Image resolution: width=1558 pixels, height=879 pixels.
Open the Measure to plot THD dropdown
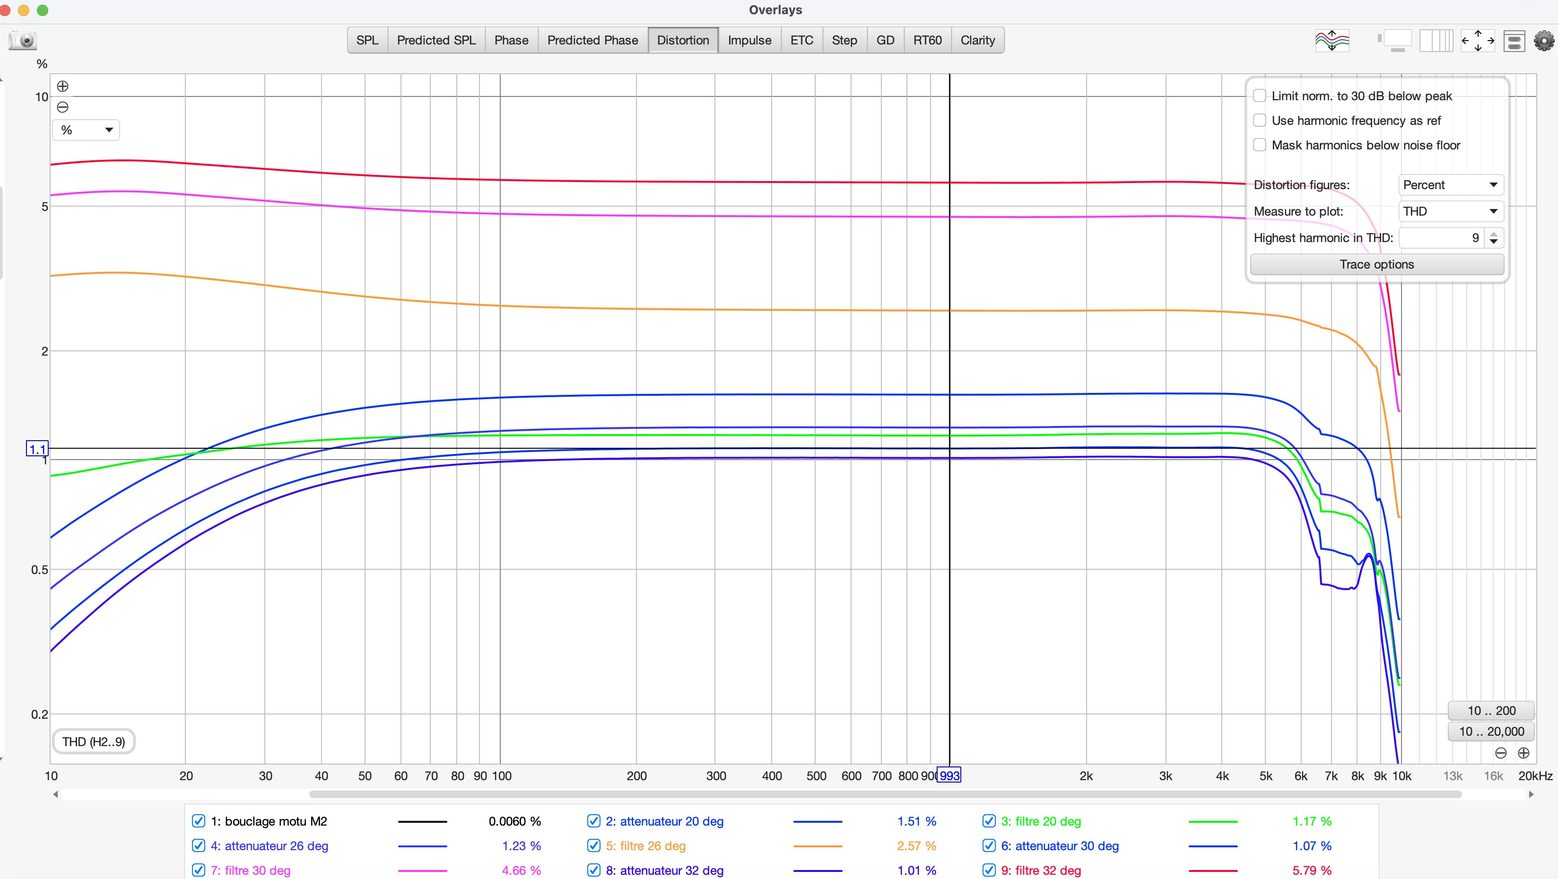tap(1450, 211)
